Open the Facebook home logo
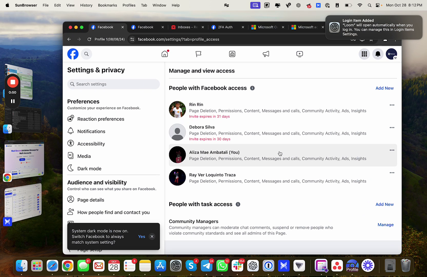Viewport: 427px width, 277px height. coord(73,54)
